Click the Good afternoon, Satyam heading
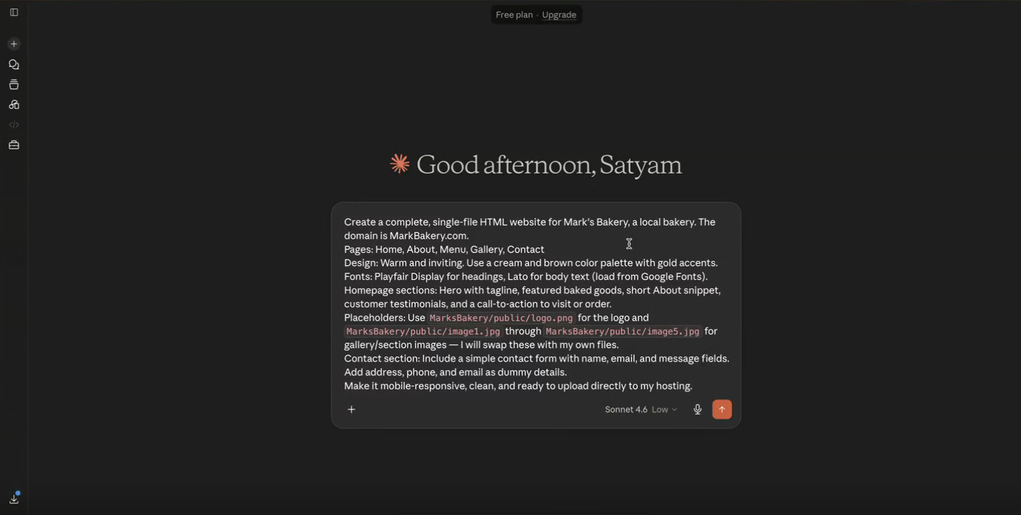This screenshot has height=515, width=1021. click(x=549, y=165)
